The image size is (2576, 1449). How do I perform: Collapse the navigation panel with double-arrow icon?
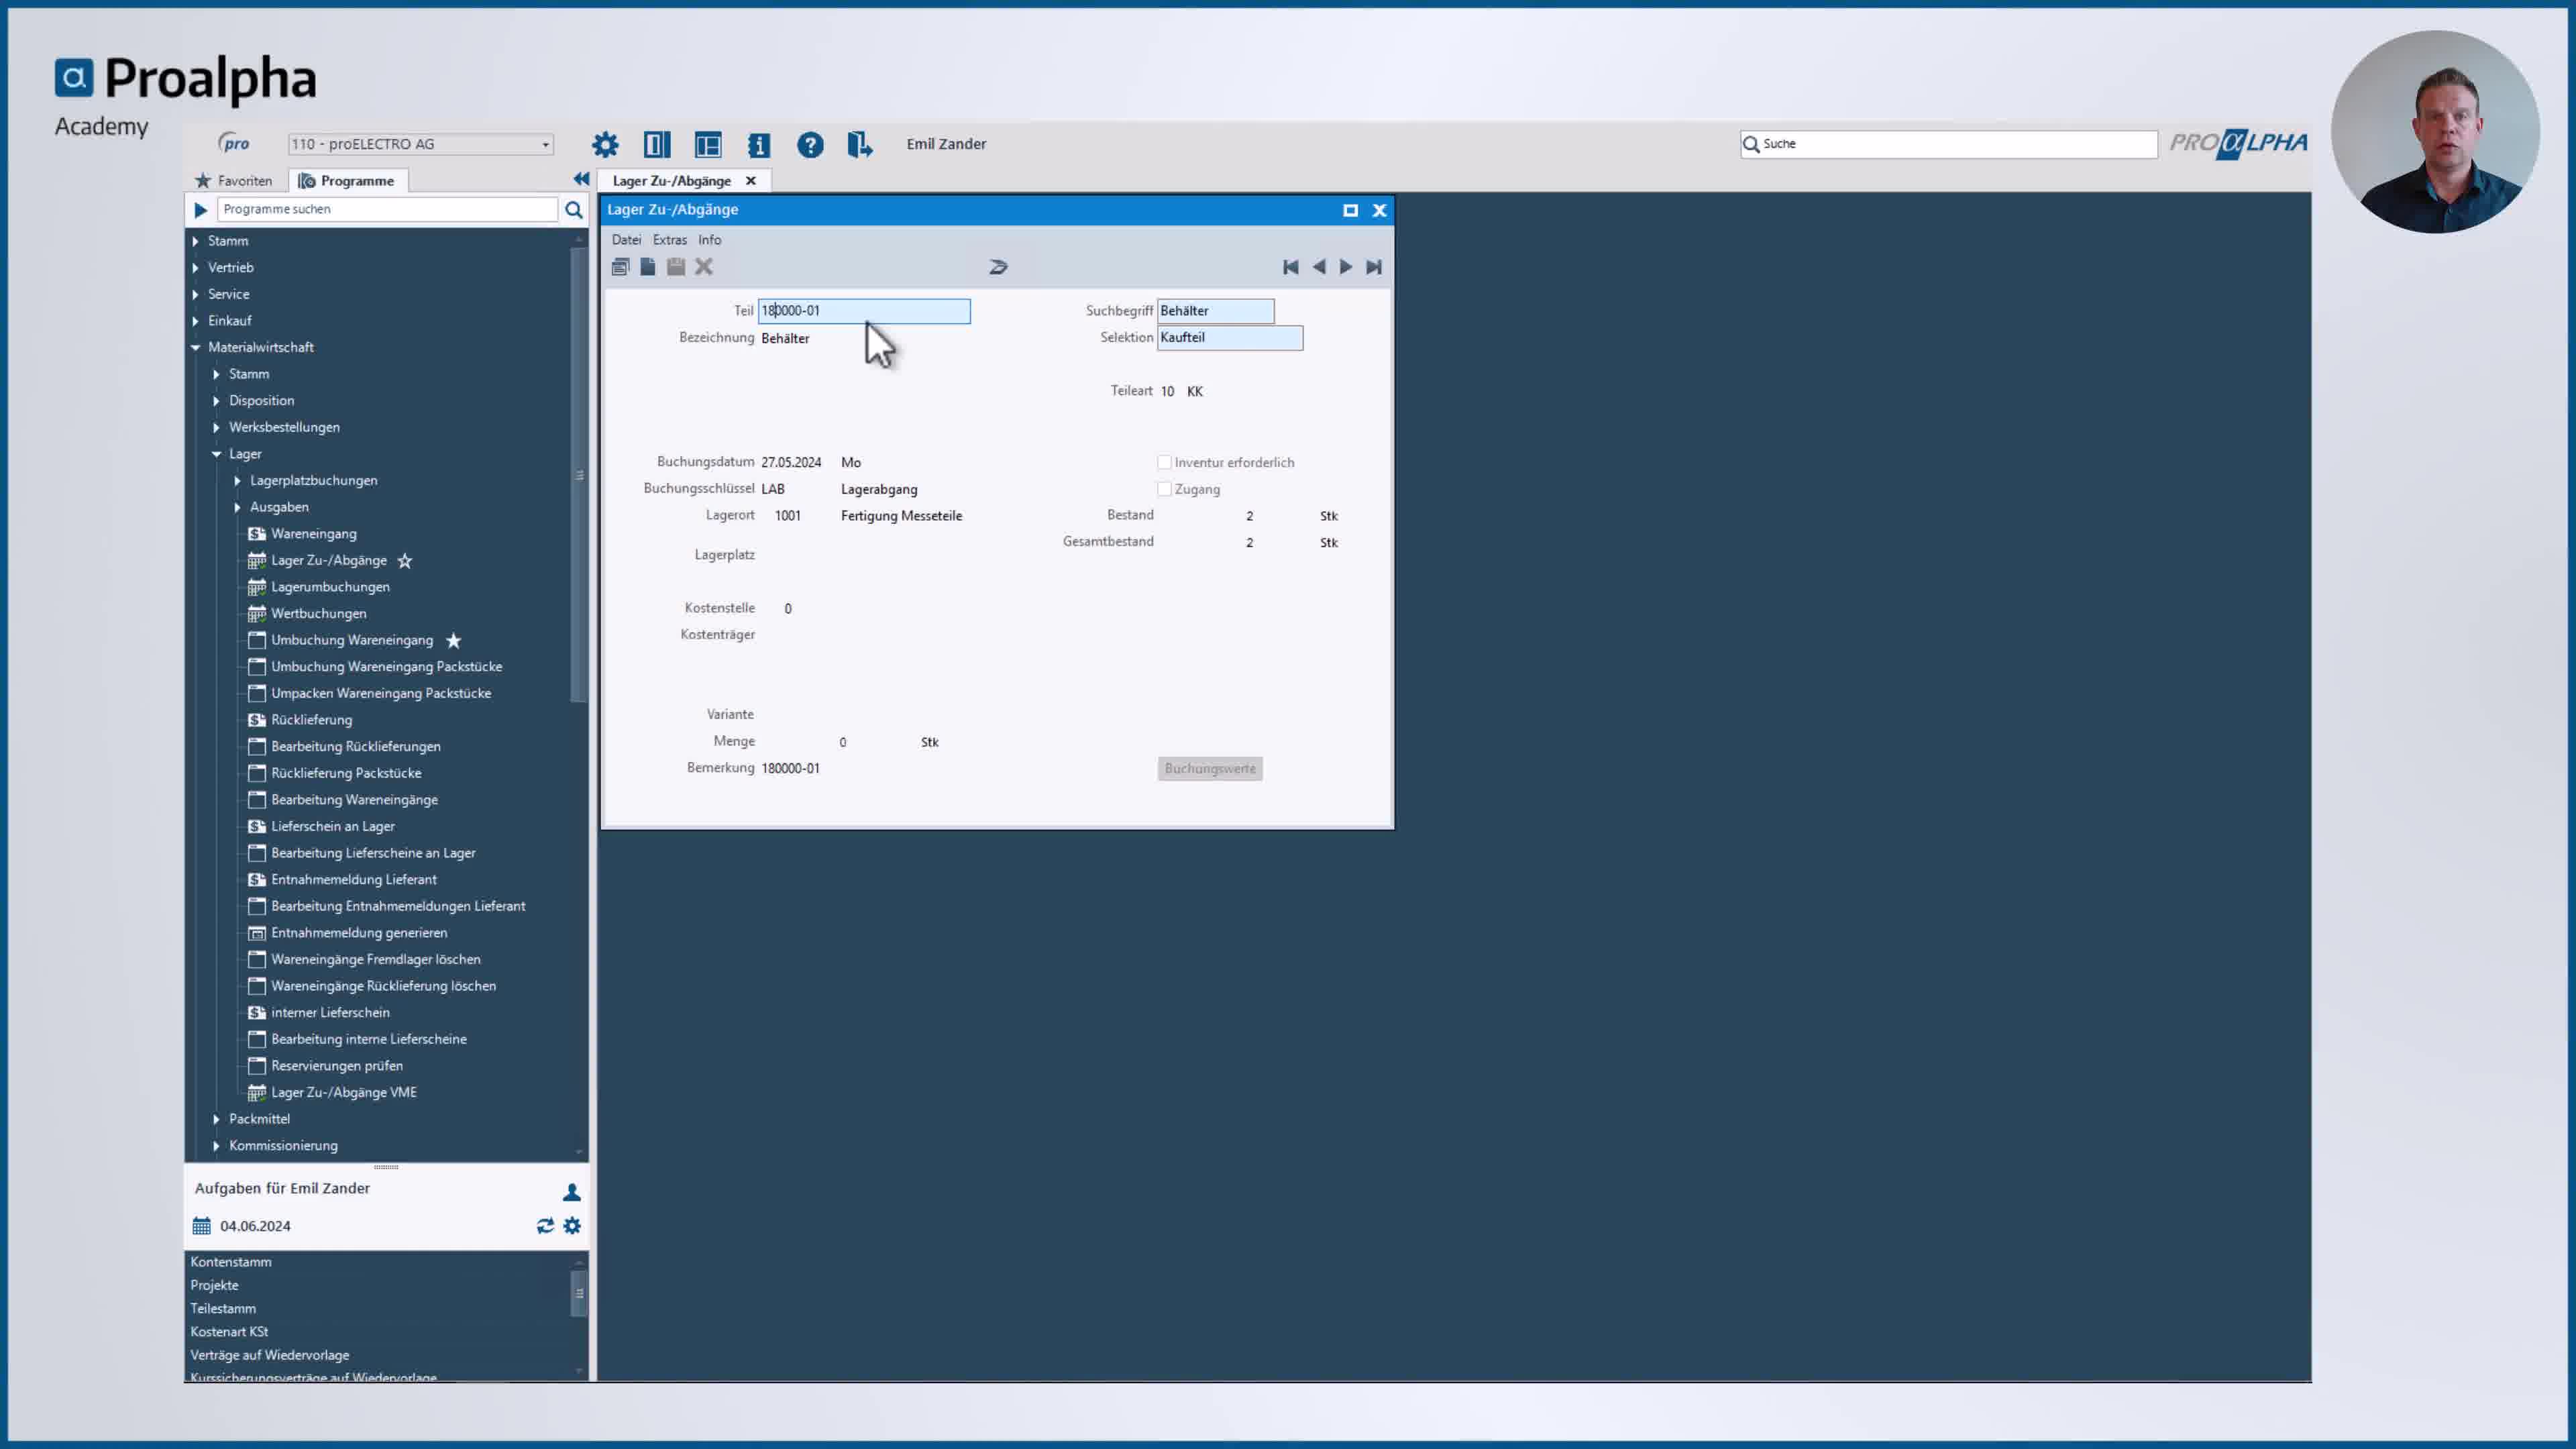(581, 179)
